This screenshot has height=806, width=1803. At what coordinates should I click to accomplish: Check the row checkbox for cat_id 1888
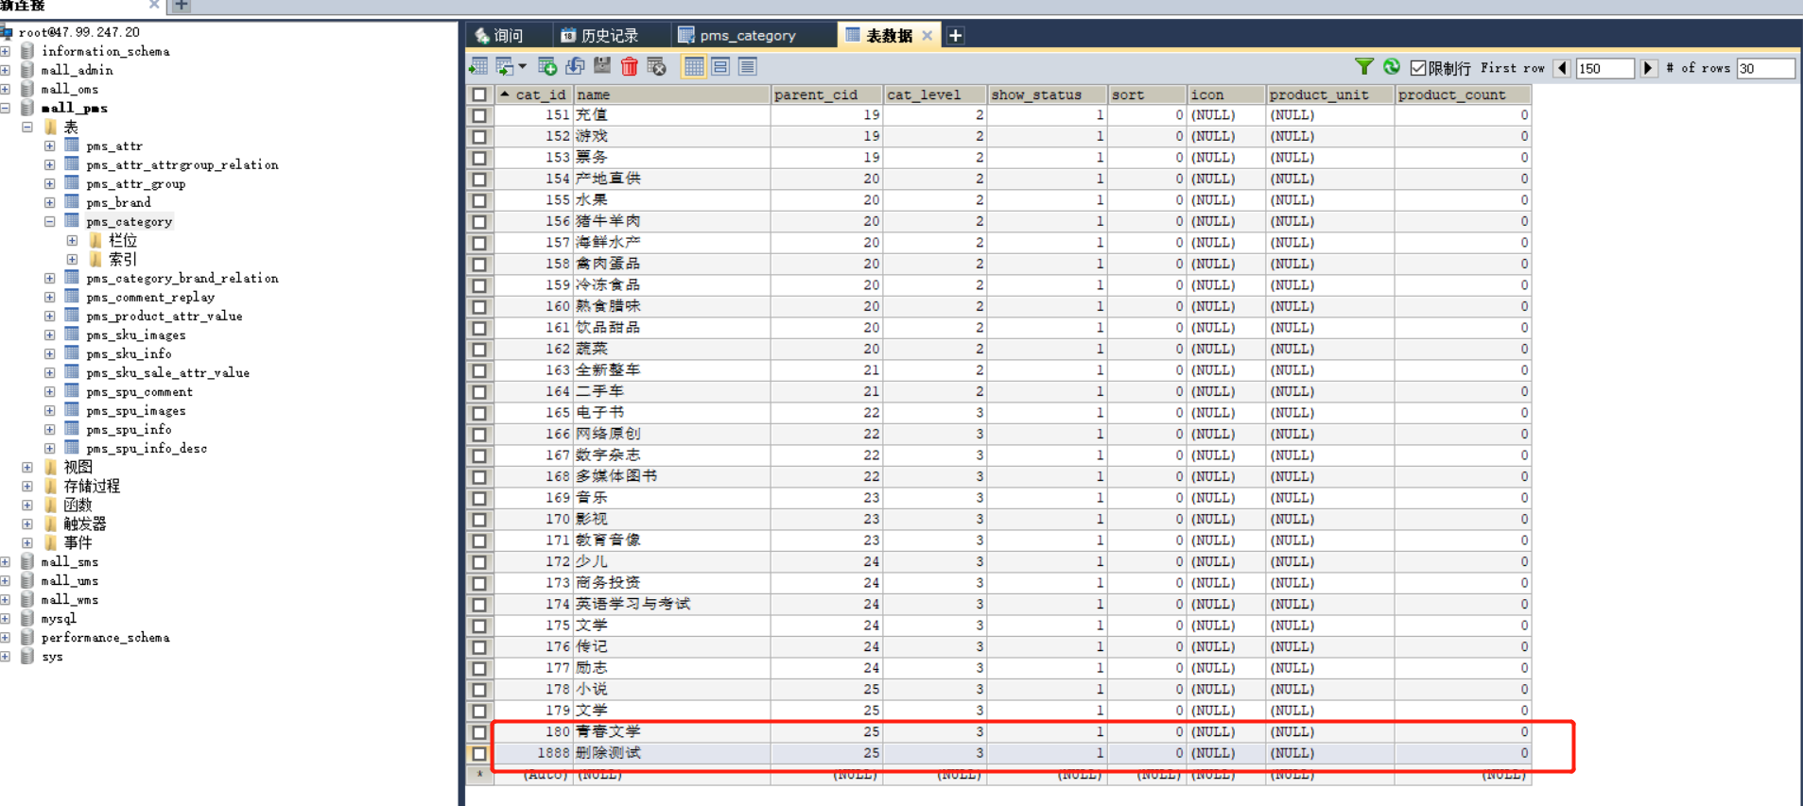point(479,754)
